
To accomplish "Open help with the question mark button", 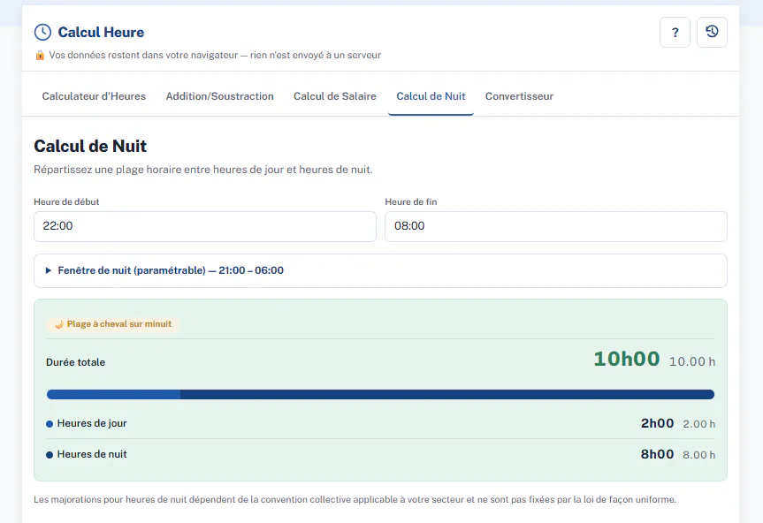I will (675, 32).
